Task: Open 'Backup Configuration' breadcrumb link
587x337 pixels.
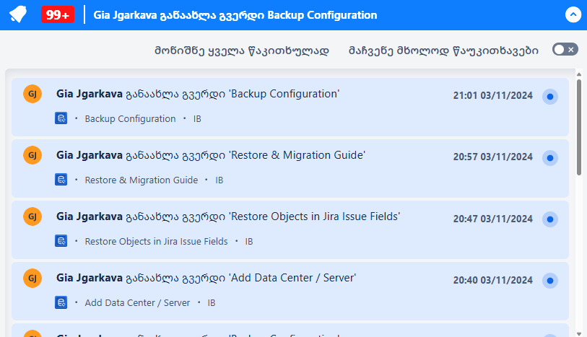Action: coord(130,118)
